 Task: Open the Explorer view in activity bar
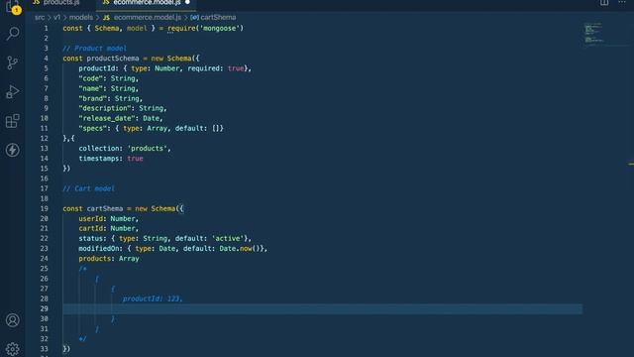[13, 6]
